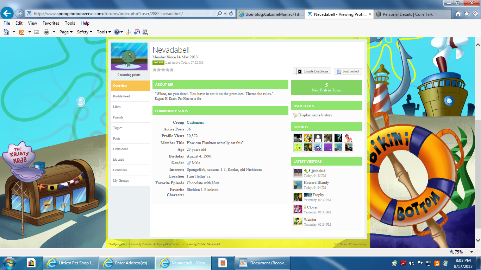Image resolution: width=481 pixels, height=270 pixels.
Task: Click the Read mail envelope icon
Action: coord(37,32)
